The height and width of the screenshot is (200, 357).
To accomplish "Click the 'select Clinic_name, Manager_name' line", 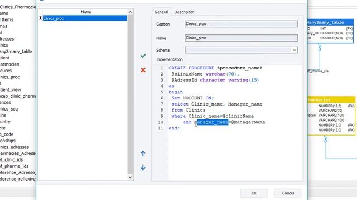I will (x=217, y=104).
